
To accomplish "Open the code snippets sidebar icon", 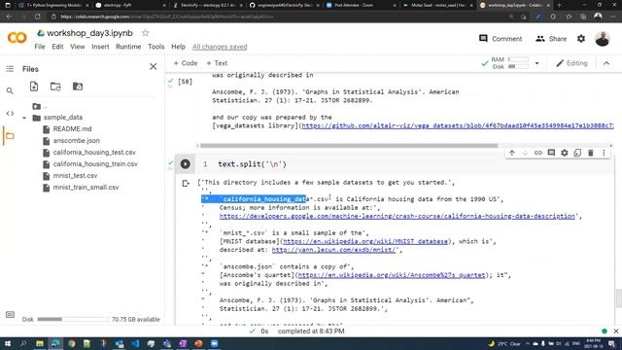I will 10,114.
